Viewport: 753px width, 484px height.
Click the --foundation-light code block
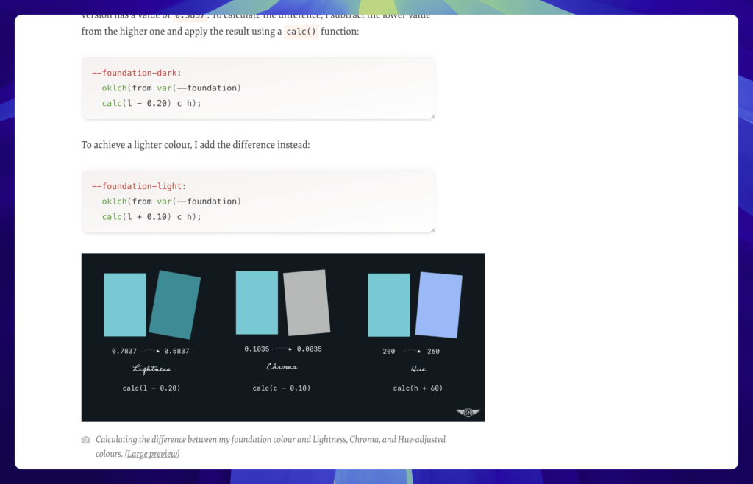click(257, 201)
